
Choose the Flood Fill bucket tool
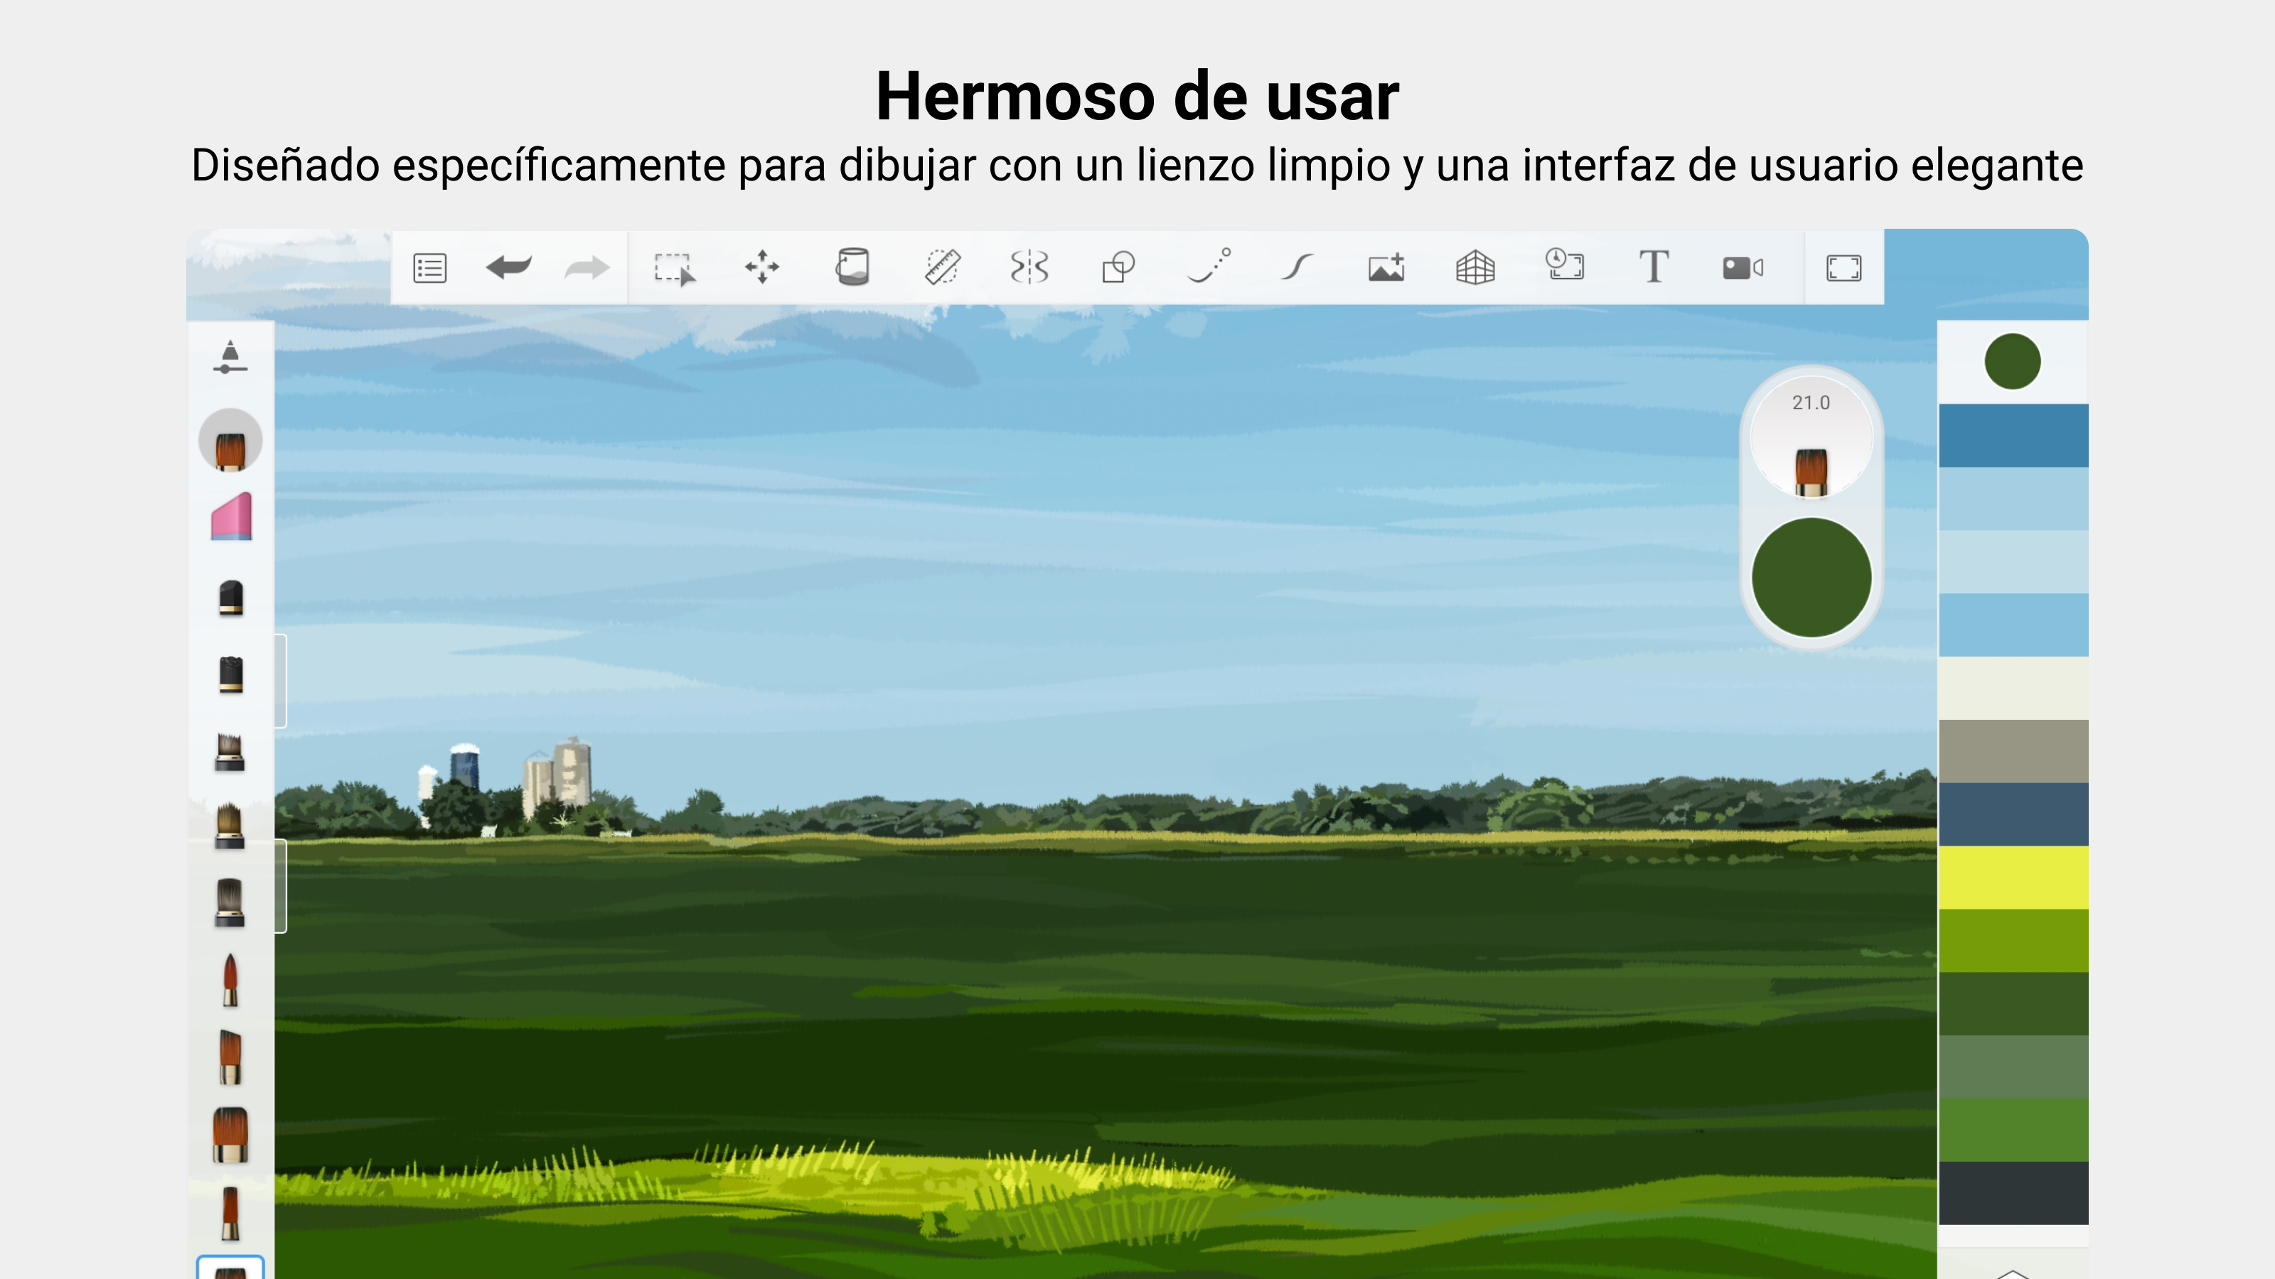(852, 266)
